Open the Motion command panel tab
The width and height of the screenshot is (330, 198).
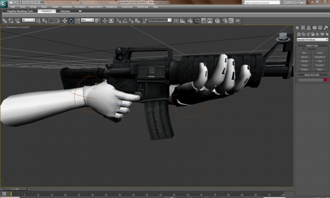315,28
